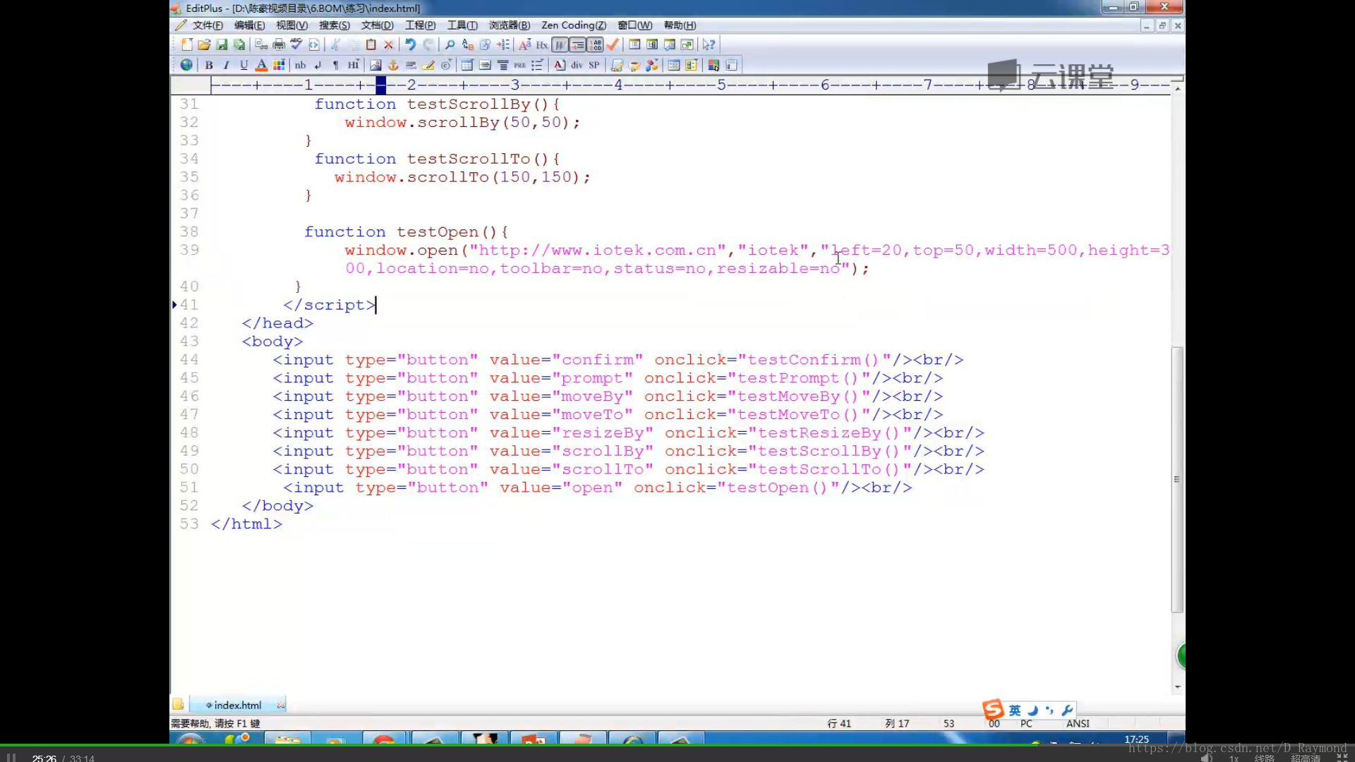Click the column ruler marker at 2
Viewport: 1355px width, 762px height.
pos(411,85)
